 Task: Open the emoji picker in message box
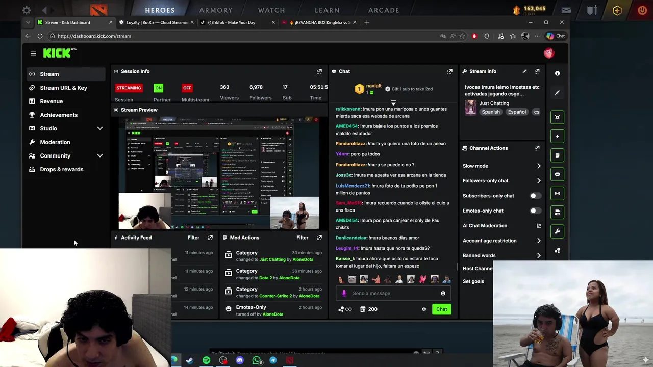(x=443, y=294)
